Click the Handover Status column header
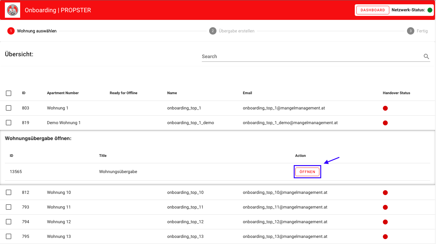 tap(397, 93)
